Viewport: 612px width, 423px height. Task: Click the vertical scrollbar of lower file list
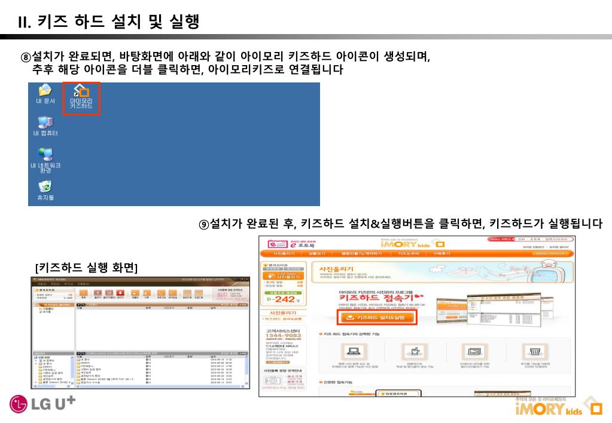click(246, 370)
